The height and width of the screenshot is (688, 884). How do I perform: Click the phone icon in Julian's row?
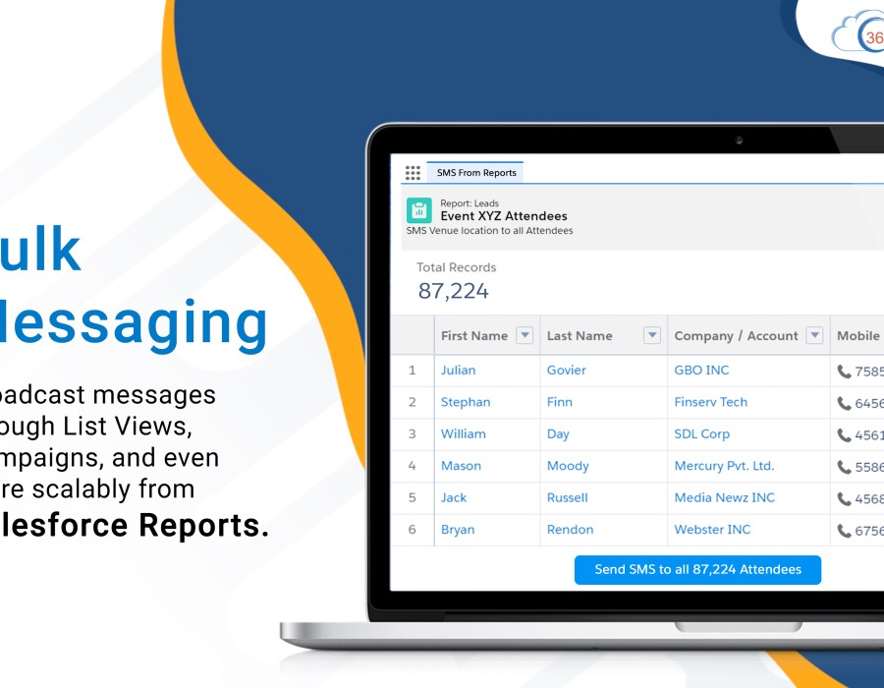(844, 372)
